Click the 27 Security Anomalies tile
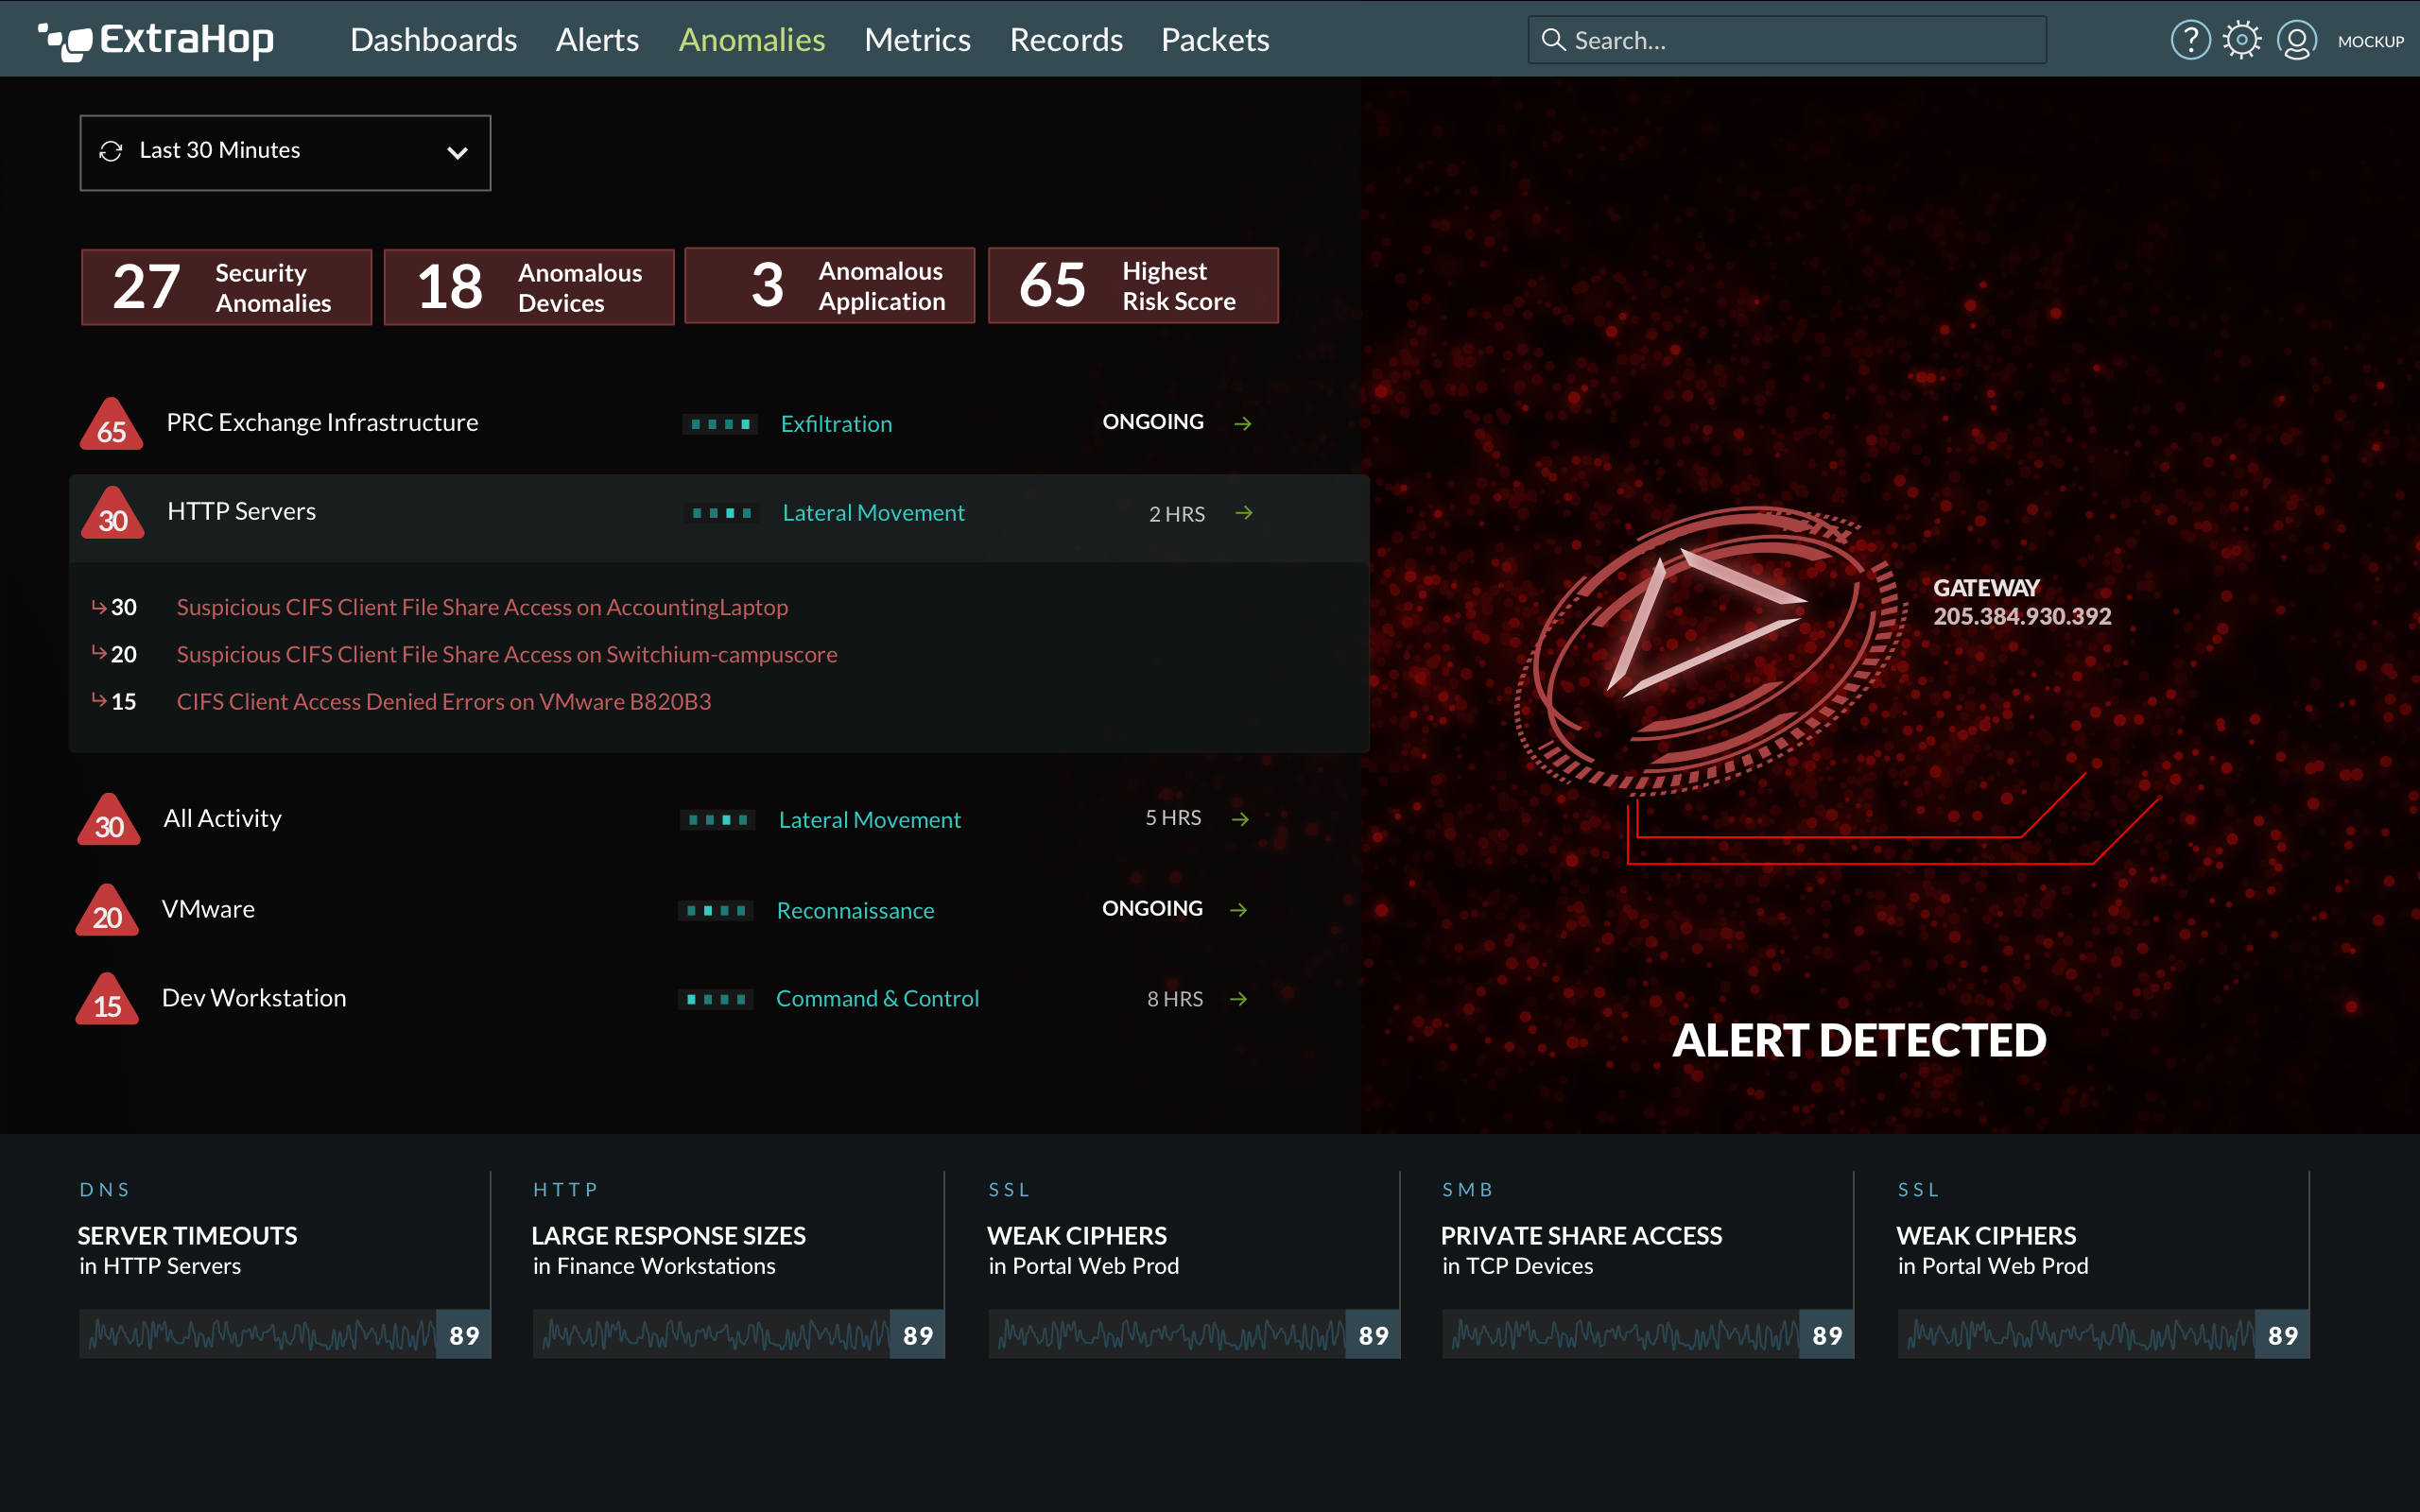The image size is (2420, 1512). pyautogui.click(x=227, y=287)
